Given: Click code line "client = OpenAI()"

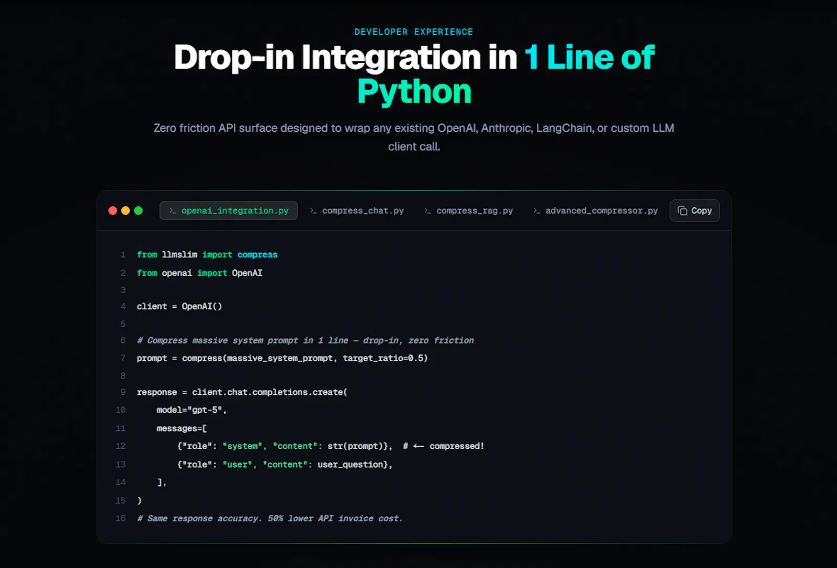Looking at the screenshot, I should tap(179, 306).
